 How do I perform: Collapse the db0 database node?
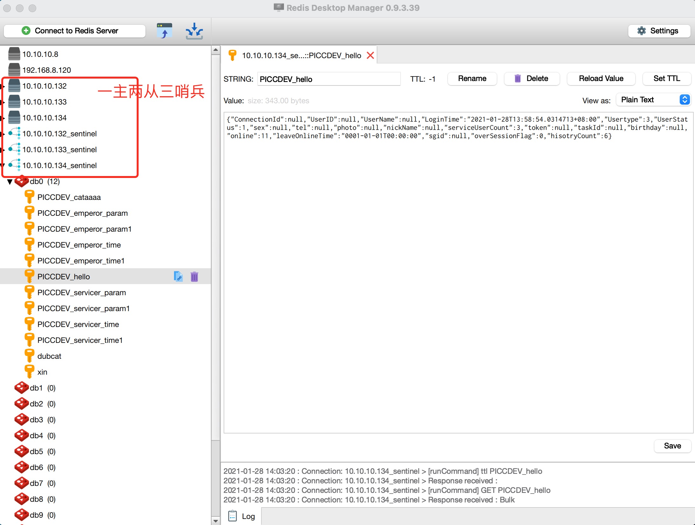point(10,182)
